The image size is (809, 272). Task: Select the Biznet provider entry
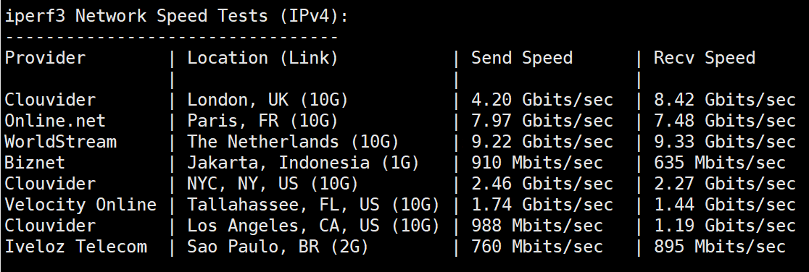pyautogui.click(x=35, y=163)
